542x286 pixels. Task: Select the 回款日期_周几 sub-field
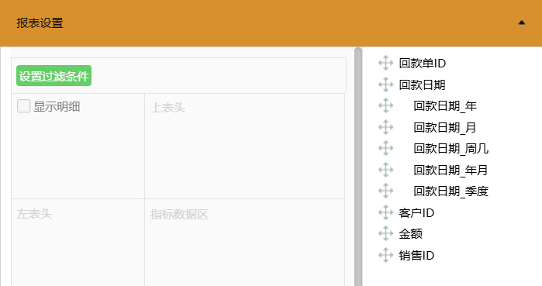451,149
